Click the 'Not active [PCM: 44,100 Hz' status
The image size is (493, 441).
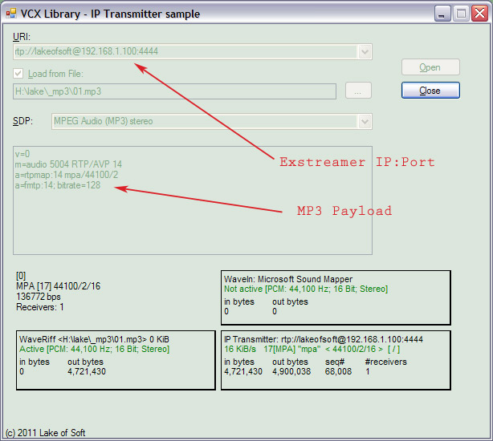coord(306,289)
